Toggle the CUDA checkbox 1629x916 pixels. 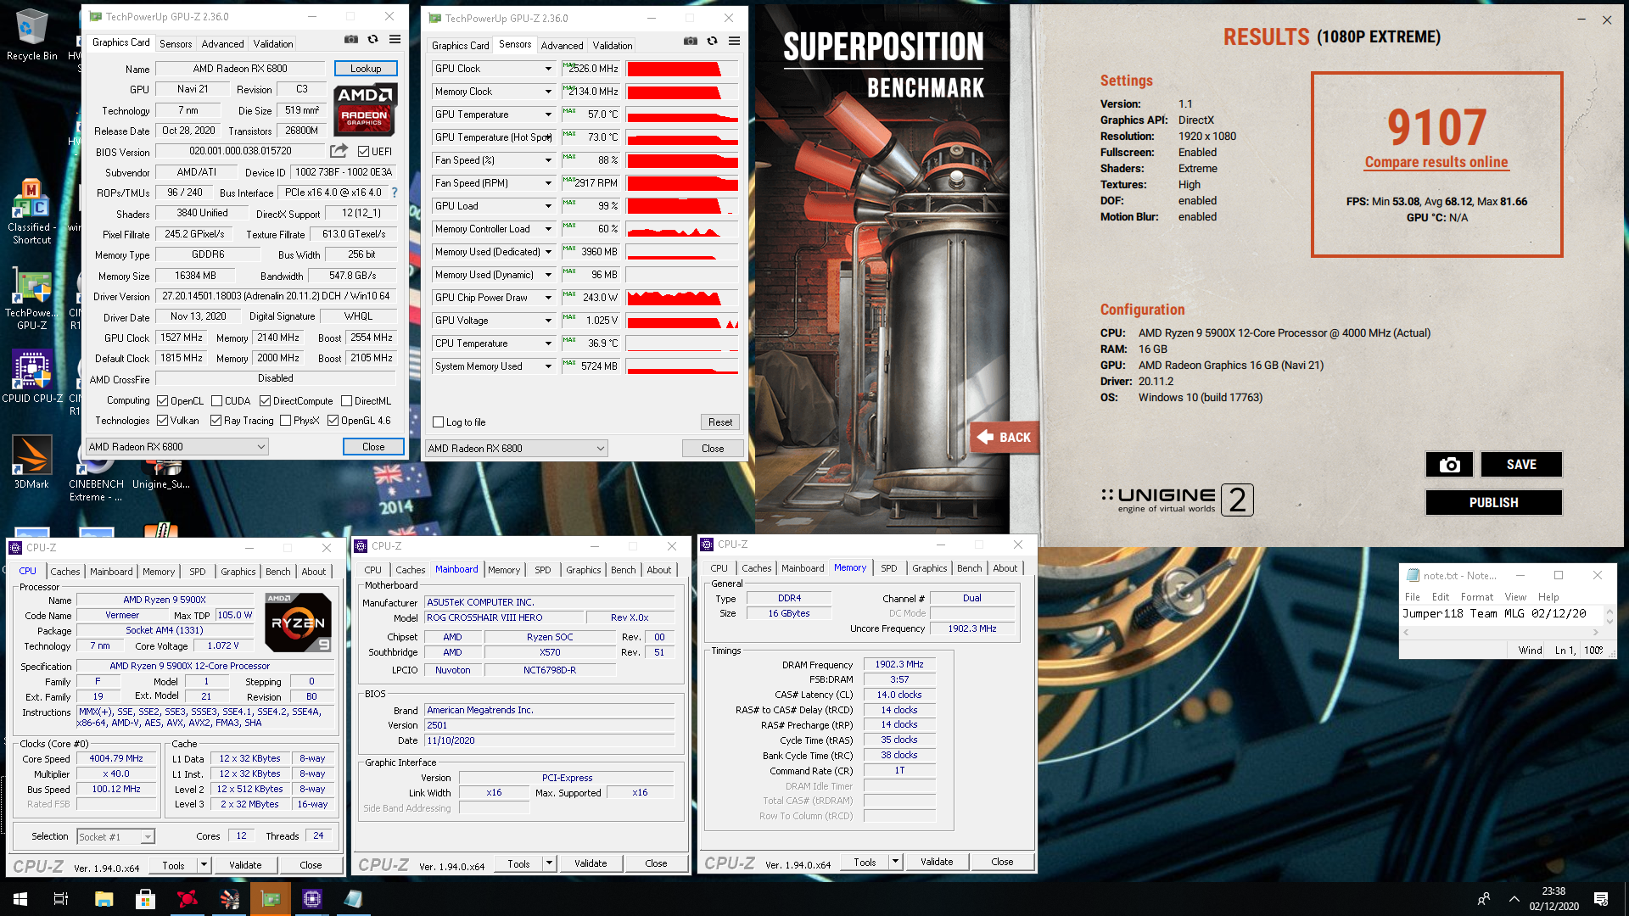pos(216,401)
